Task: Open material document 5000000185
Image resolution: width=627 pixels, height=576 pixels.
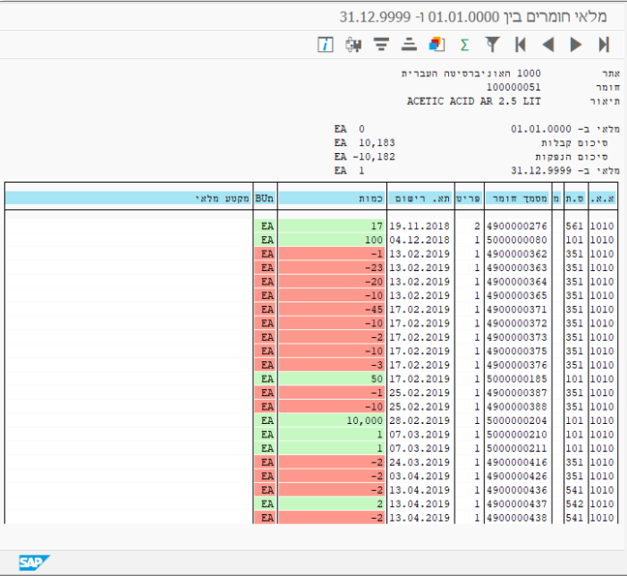Action: click(517, 379)
